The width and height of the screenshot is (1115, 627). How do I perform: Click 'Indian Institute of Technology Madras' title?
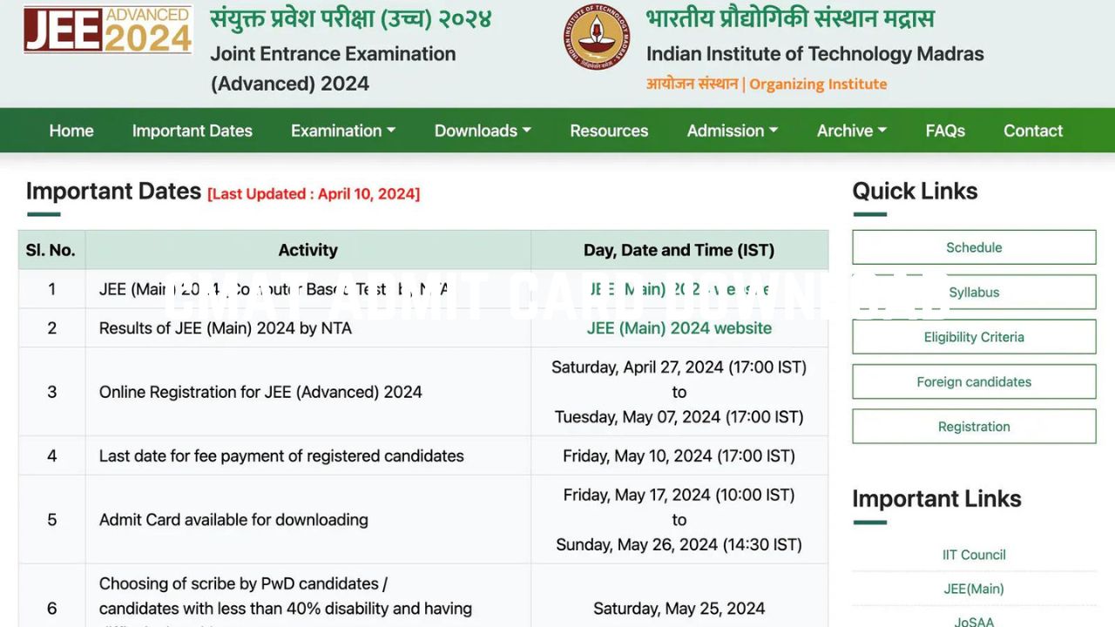pos(815,54)
